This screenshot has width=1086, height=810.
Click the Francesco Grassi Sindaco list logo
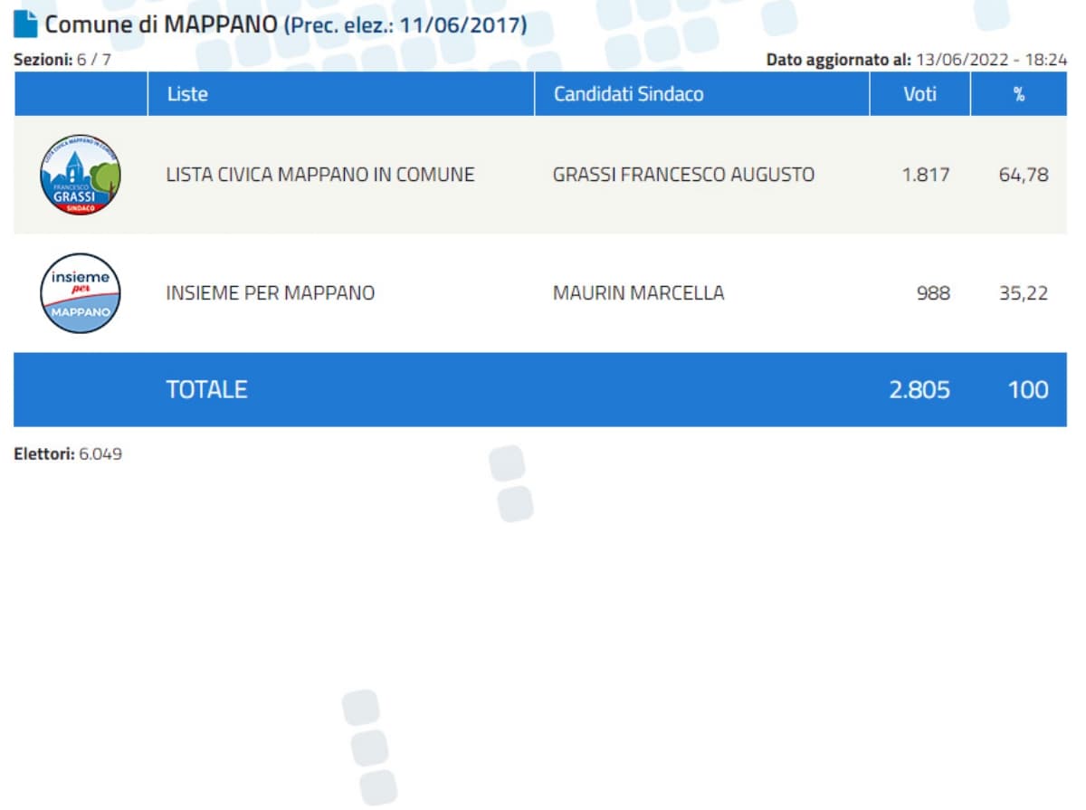[x=81, y=175]
